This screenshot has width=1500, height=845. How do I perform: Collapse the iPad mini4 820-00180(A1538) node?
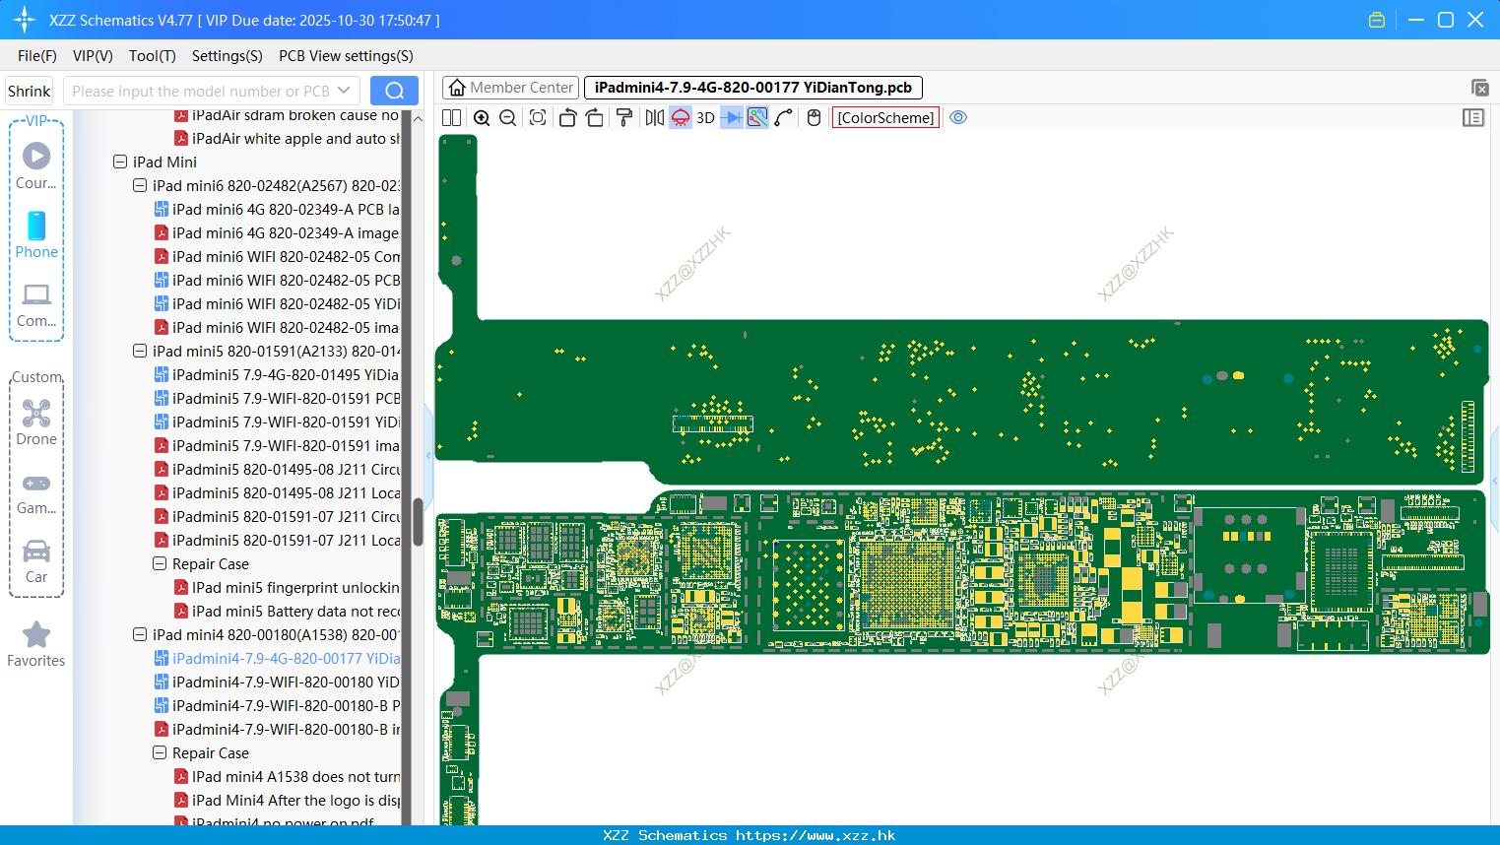(x=140, y=634)
